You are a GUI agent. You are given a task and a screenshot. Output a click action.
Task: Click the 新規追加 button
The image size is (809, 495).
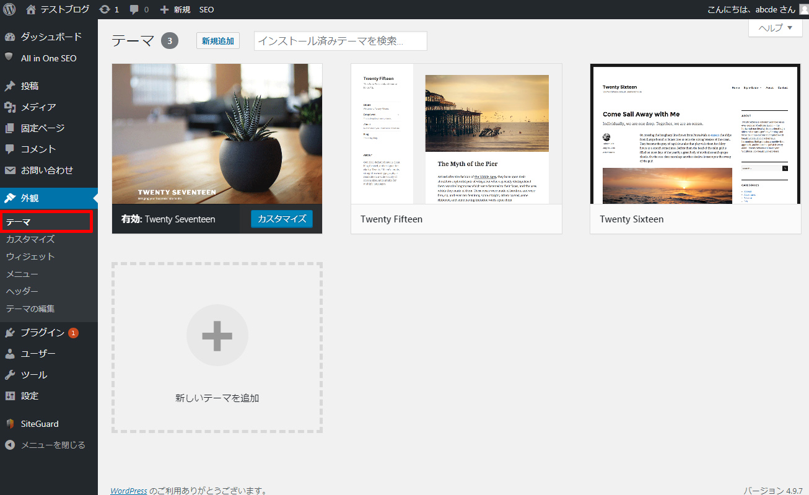tap(217, 41)
